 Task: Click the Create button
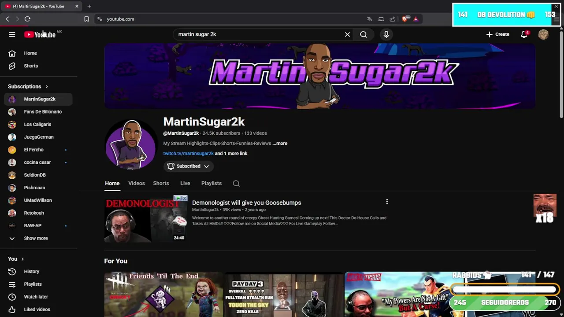coord(498,34)
